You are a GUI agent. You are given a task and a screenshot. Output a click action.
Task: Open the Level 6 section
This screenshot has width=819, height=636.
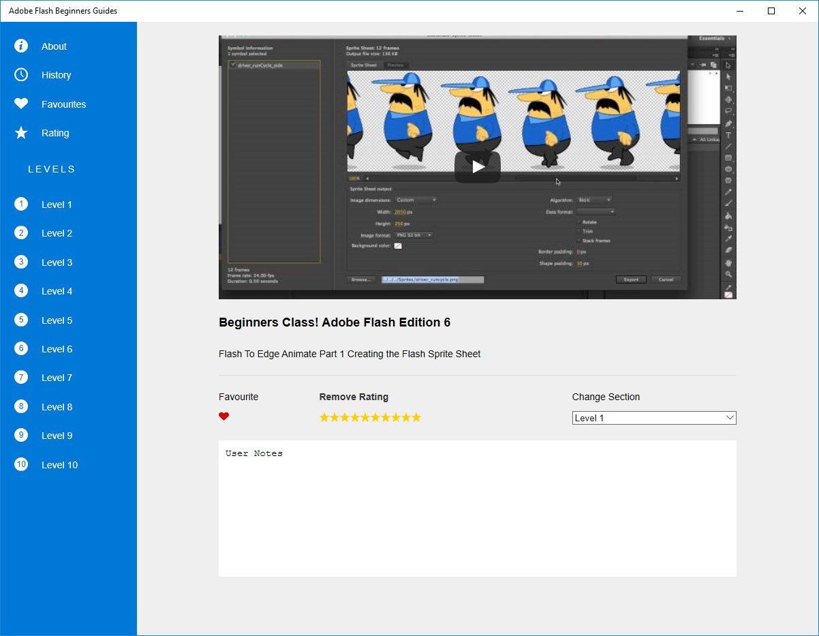[57, 349]
